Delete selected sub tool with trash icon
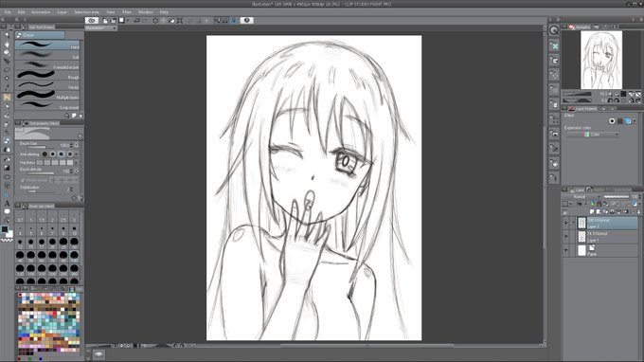 point(80,116)
